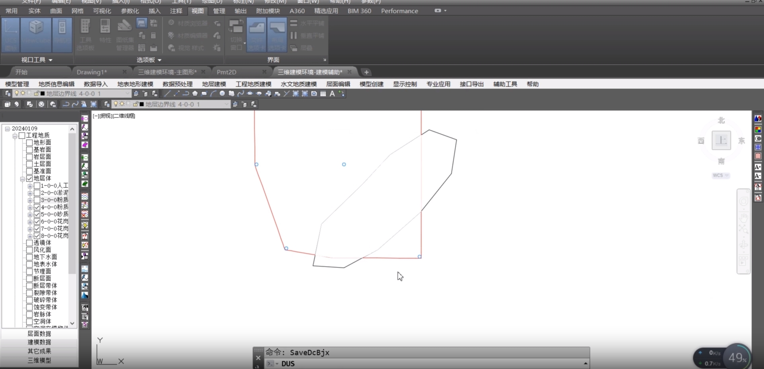Click the 三维模型 panel button

(39, 361)
